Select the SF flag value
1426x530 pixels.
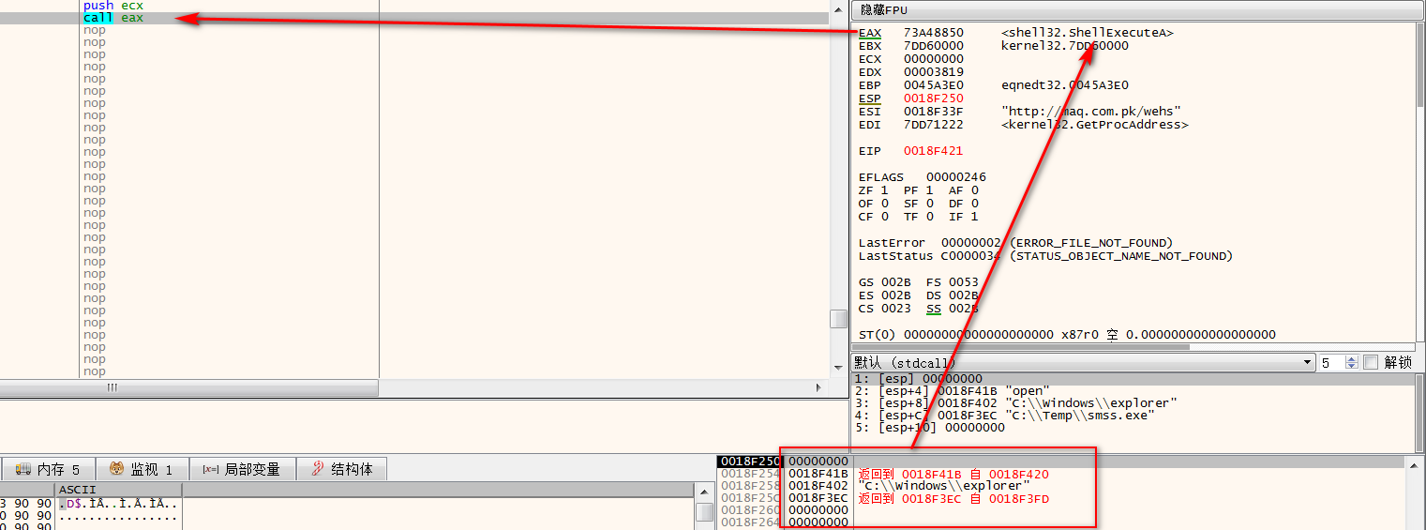(x=929, y=204)
